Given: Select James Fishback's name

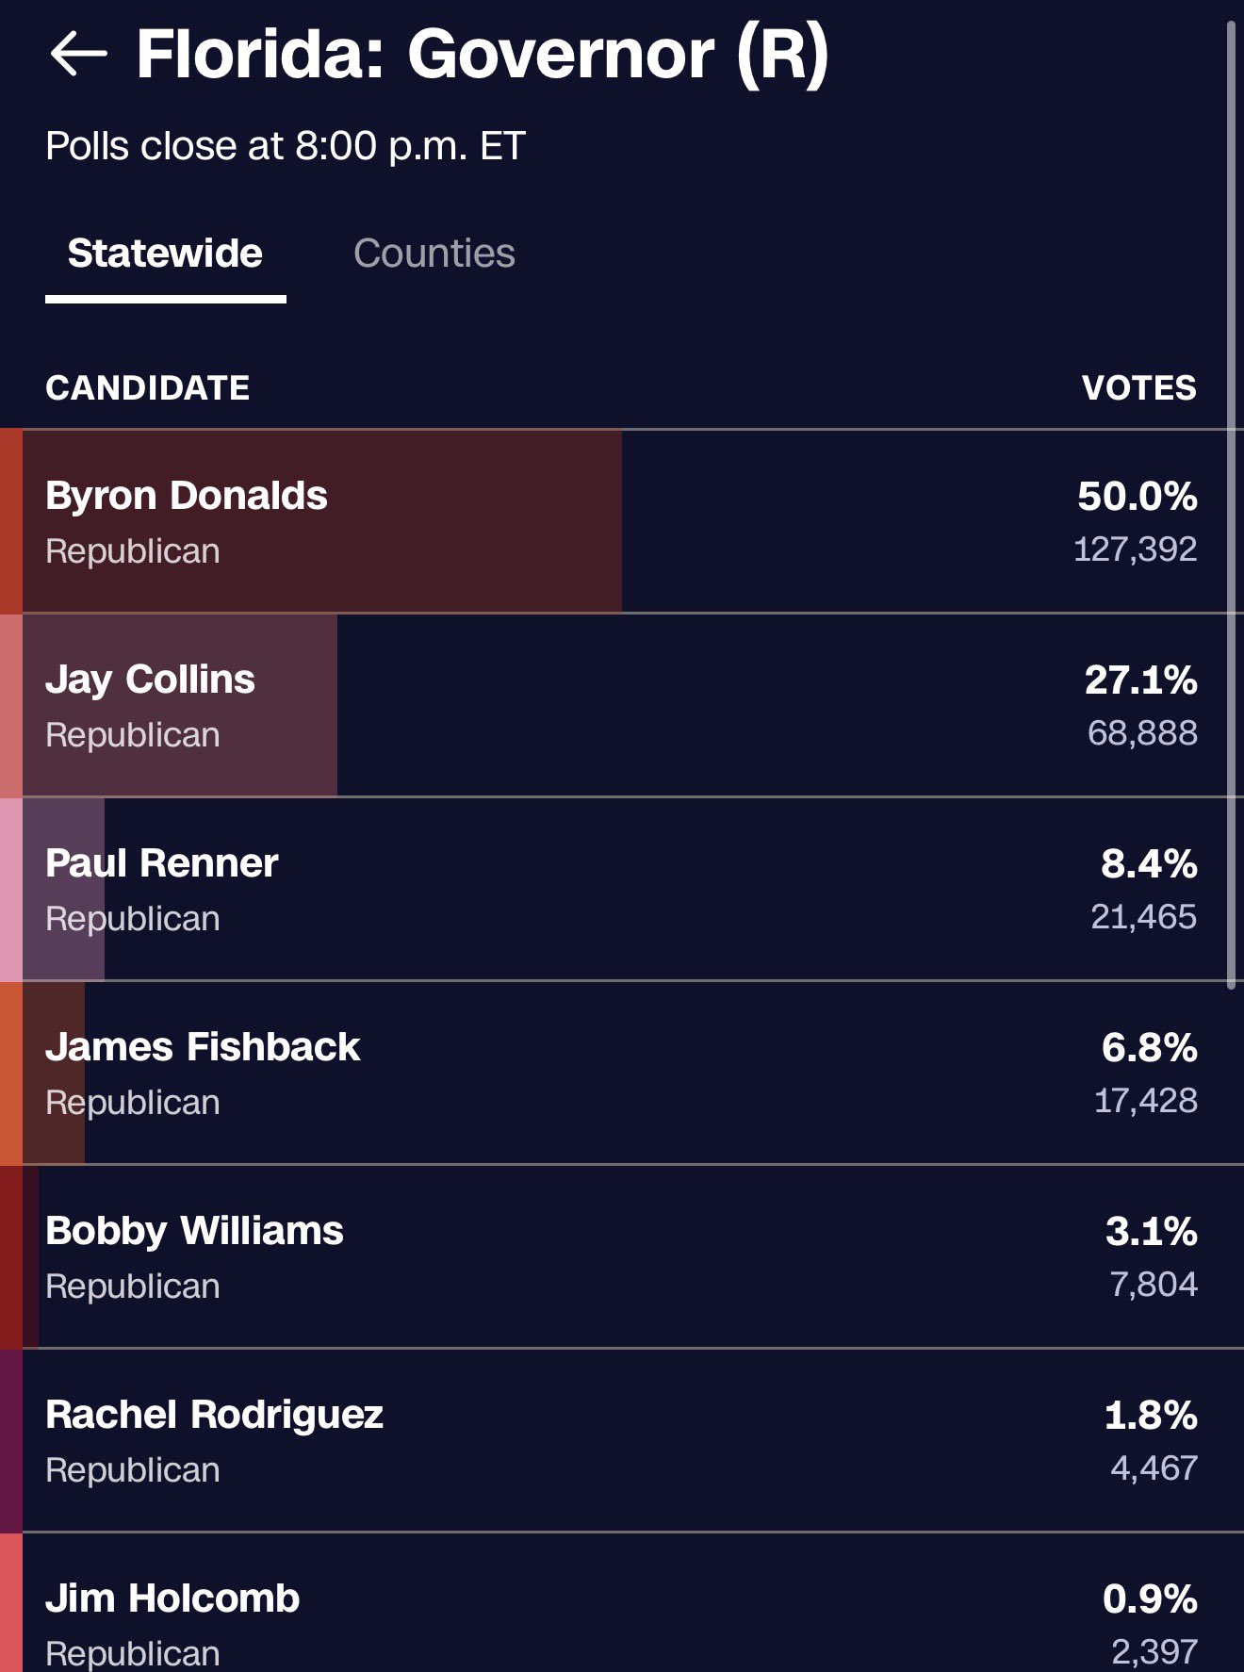Looking at the screenshot, I should tap(203, 1046).
